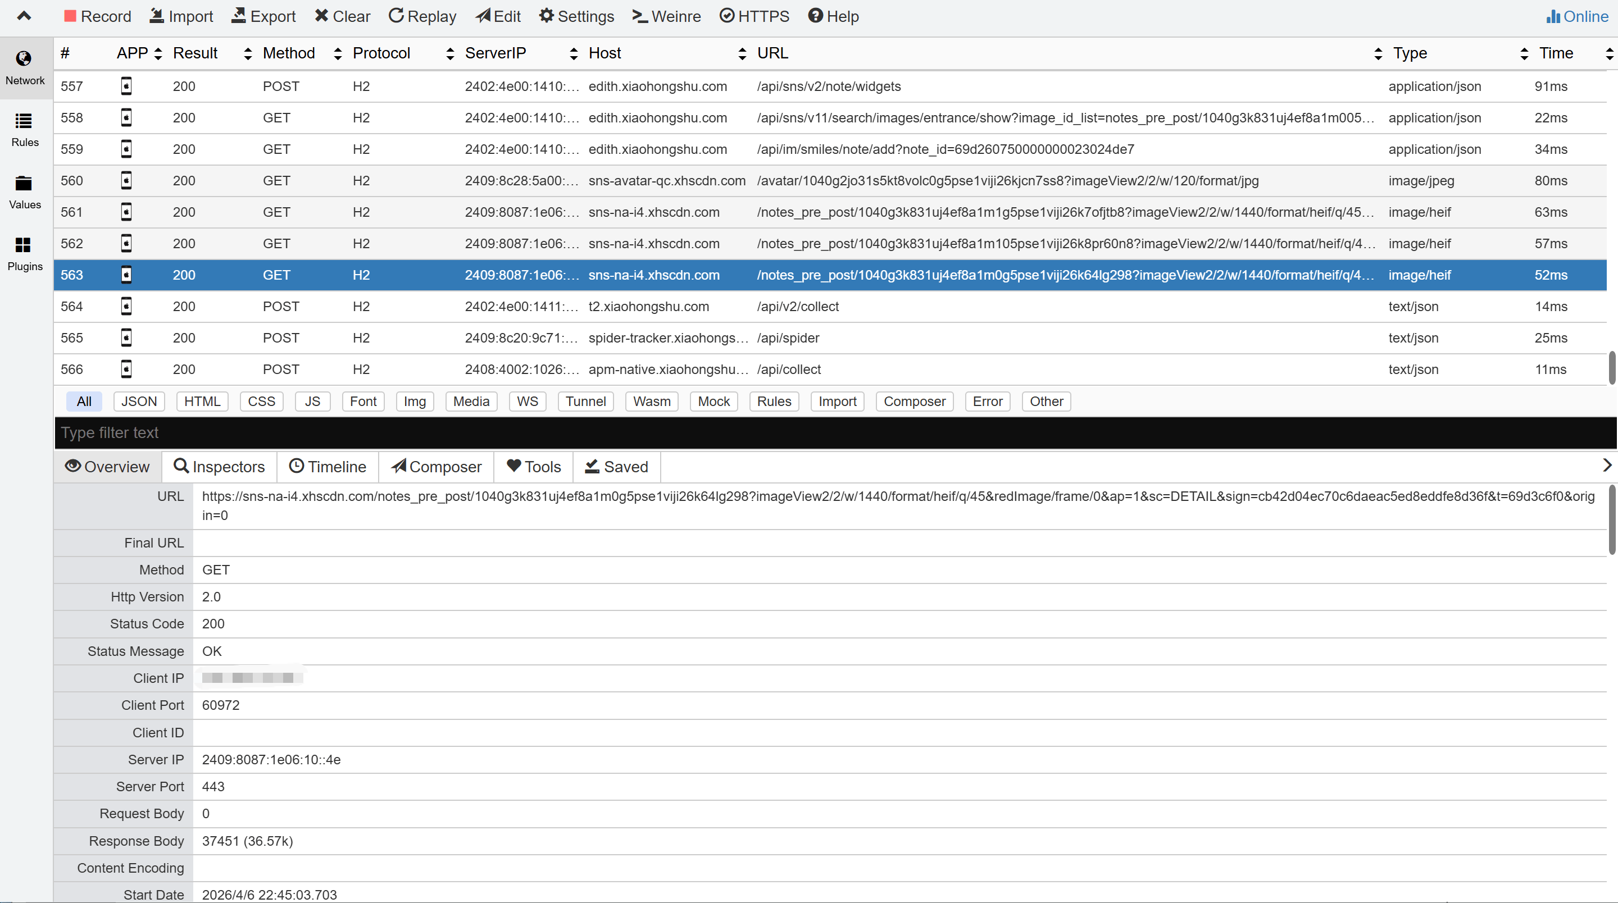Image resolution: width=1618 pixels, height=903 pixels.
Task: Switch to the Timeline tab
Action: [327, 467]
